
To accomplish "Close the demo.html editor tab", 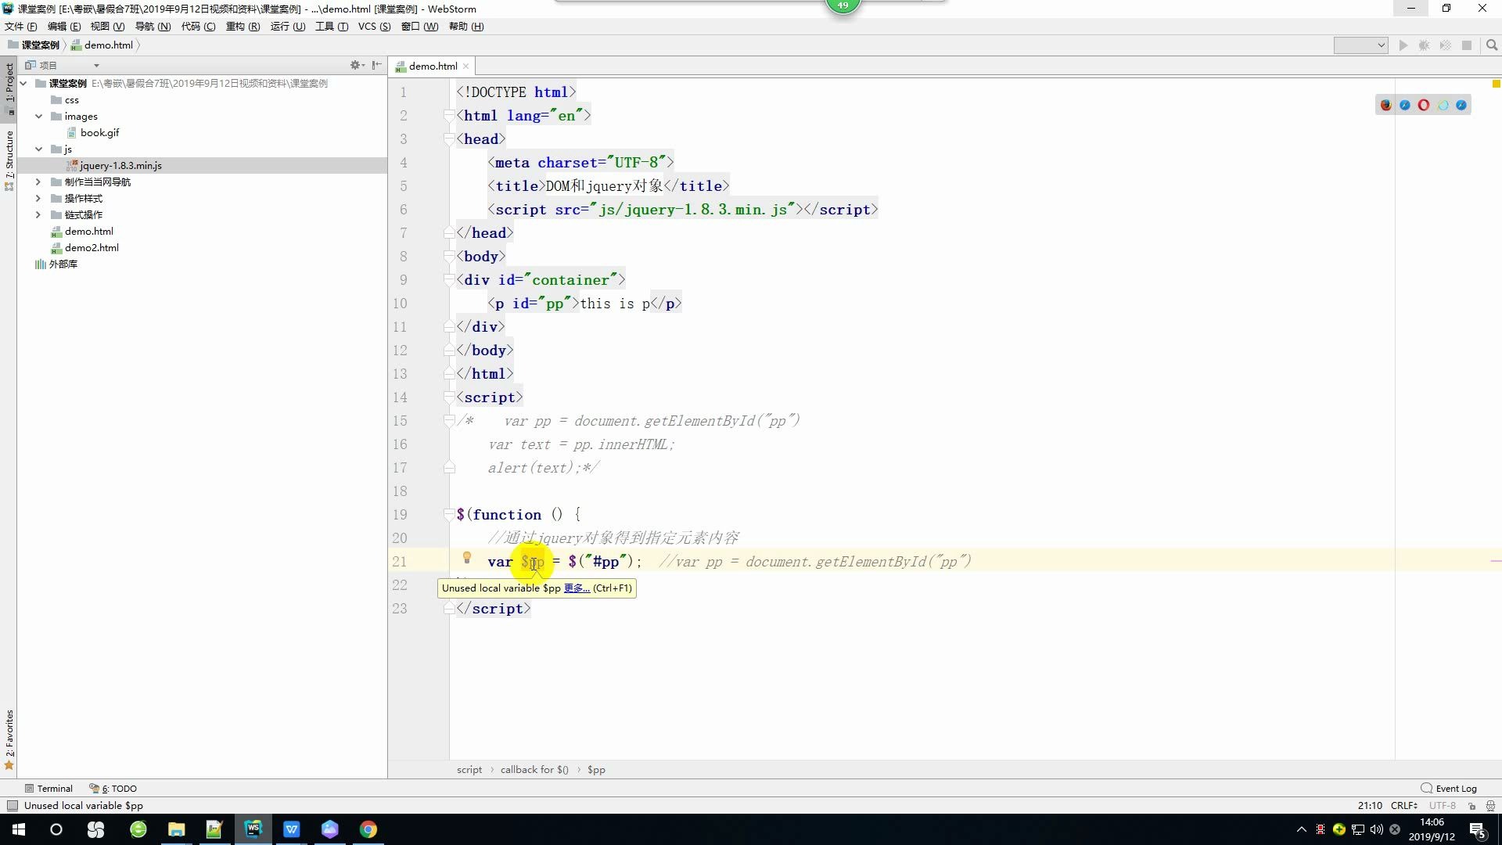I will tap(466, 67).
